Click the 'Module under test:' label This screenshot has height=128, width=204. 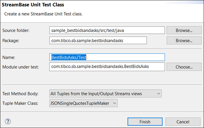tap(20, 67)
